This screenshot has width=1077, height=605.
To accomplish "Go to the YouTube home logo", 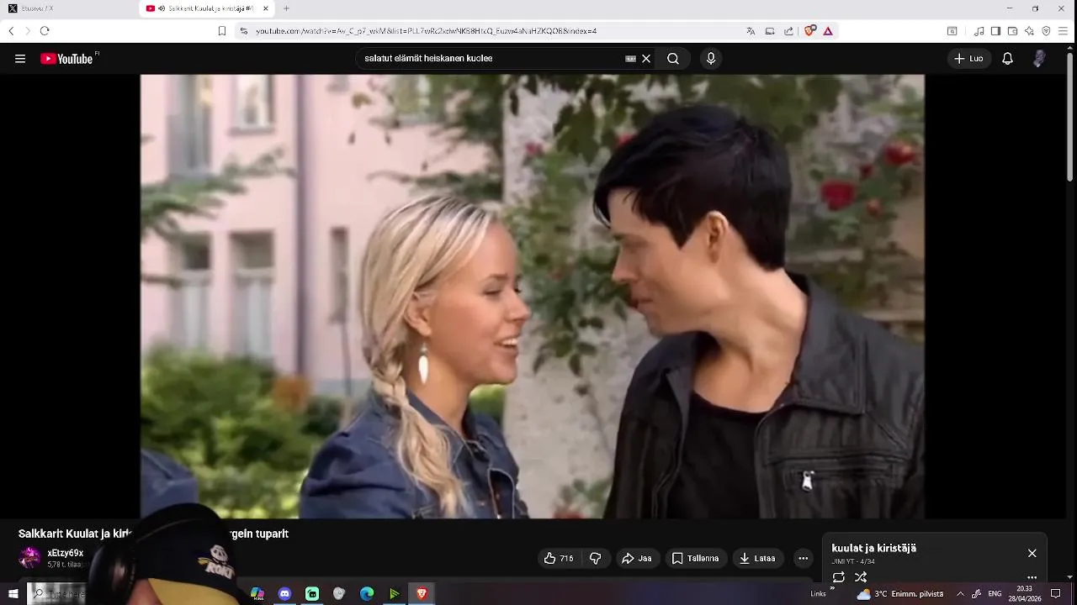I will [x=67, y=59].
